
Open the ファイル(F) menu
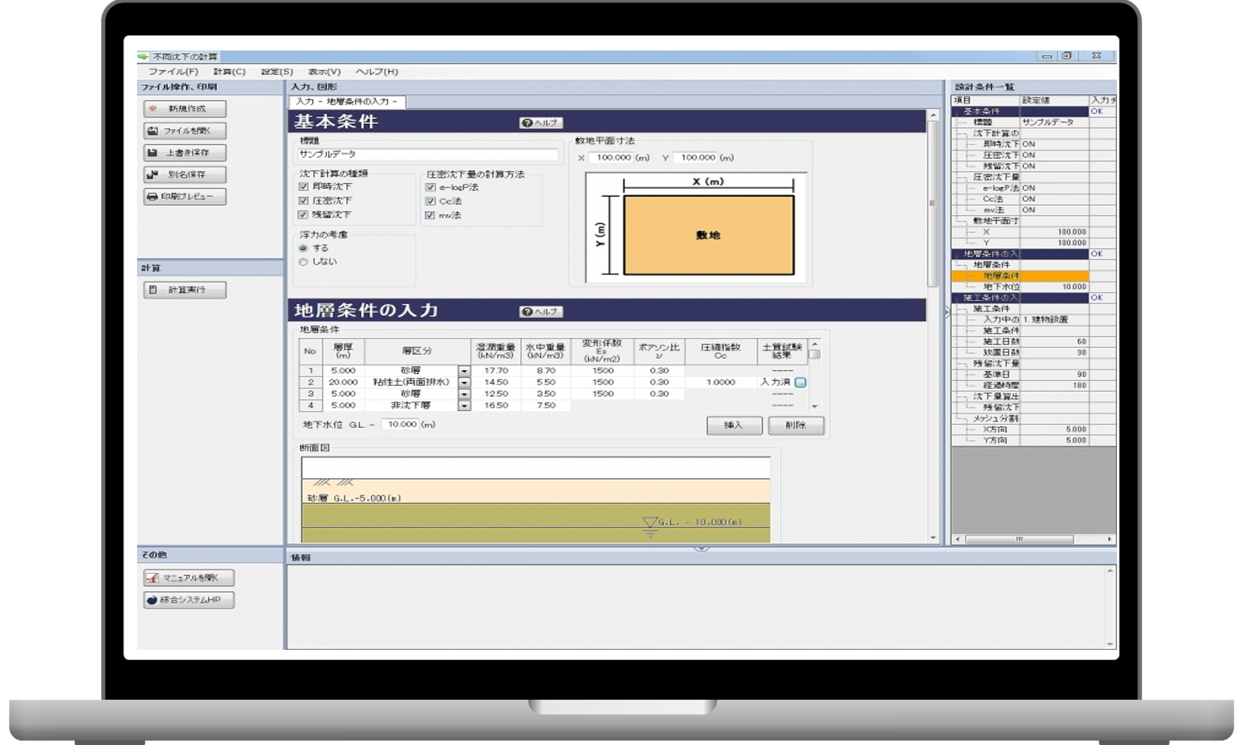tap(173, 71)
